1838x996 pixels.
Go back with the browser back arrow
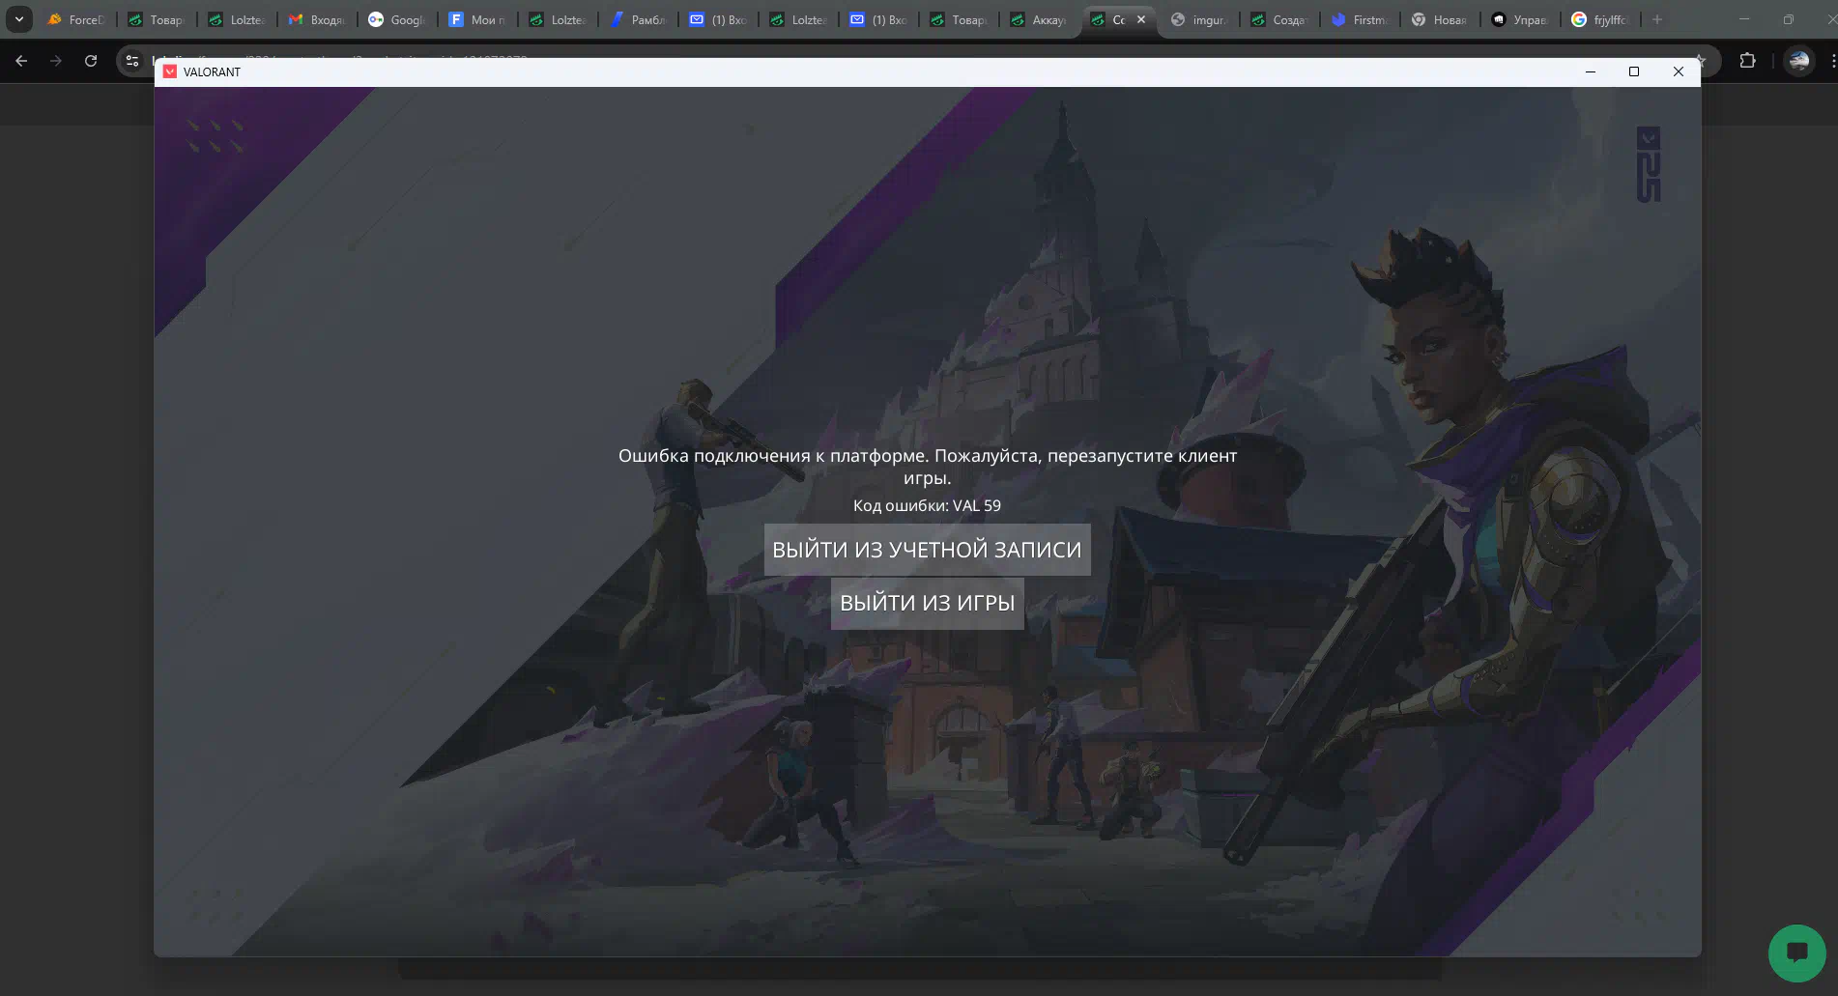tap(21, 61)
